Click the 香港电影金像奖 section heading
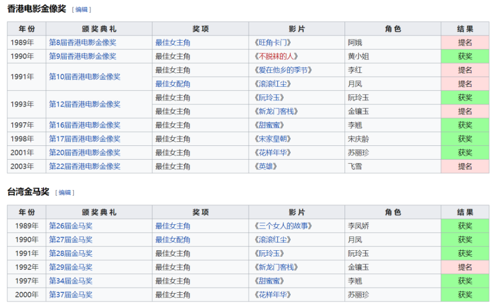Viewport: 493px width, 305px height. click(37, 9)
